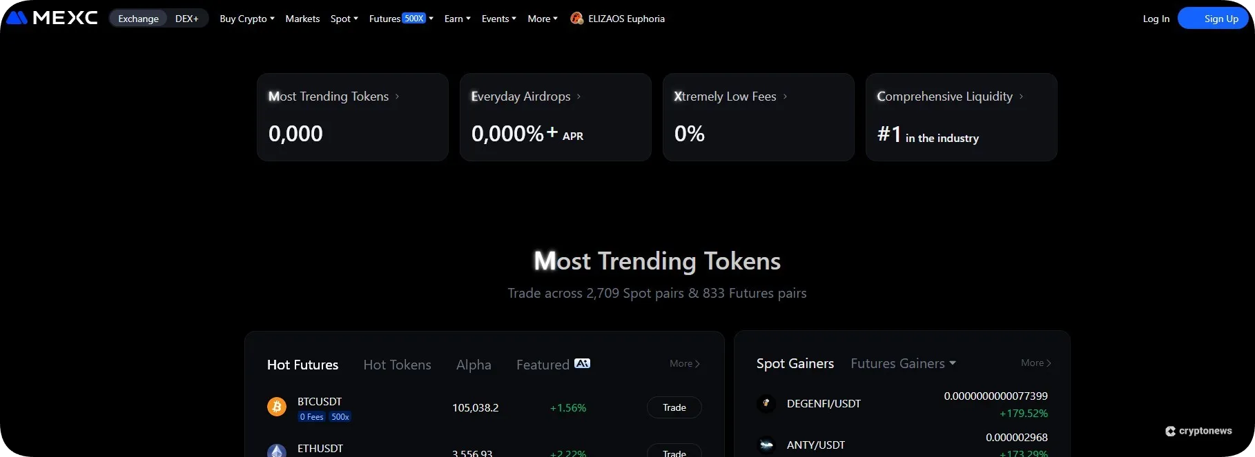Open the ELIZAOS Euphoria avatar icon

(576, 18)
